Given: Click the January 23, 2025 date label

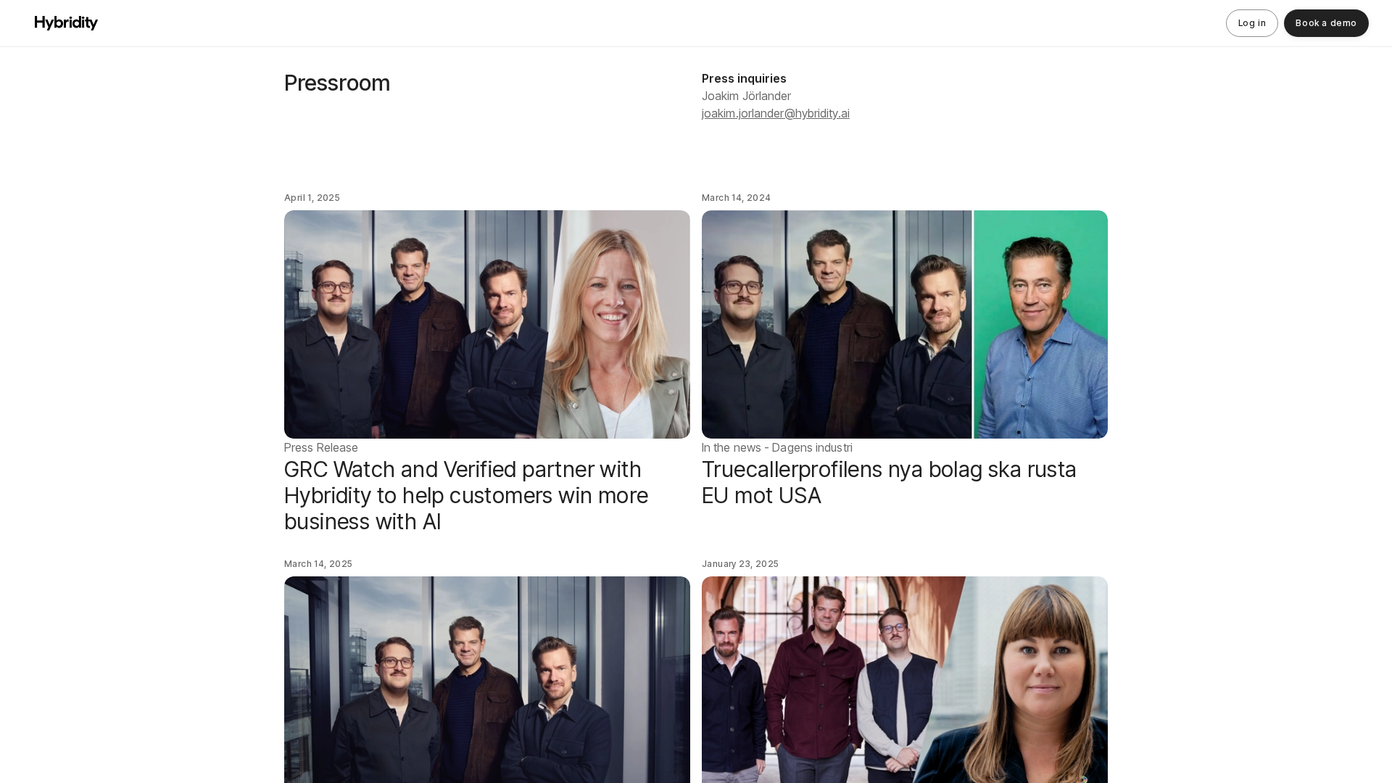Looking at the screenshot, I should click(x=740, y=564).
